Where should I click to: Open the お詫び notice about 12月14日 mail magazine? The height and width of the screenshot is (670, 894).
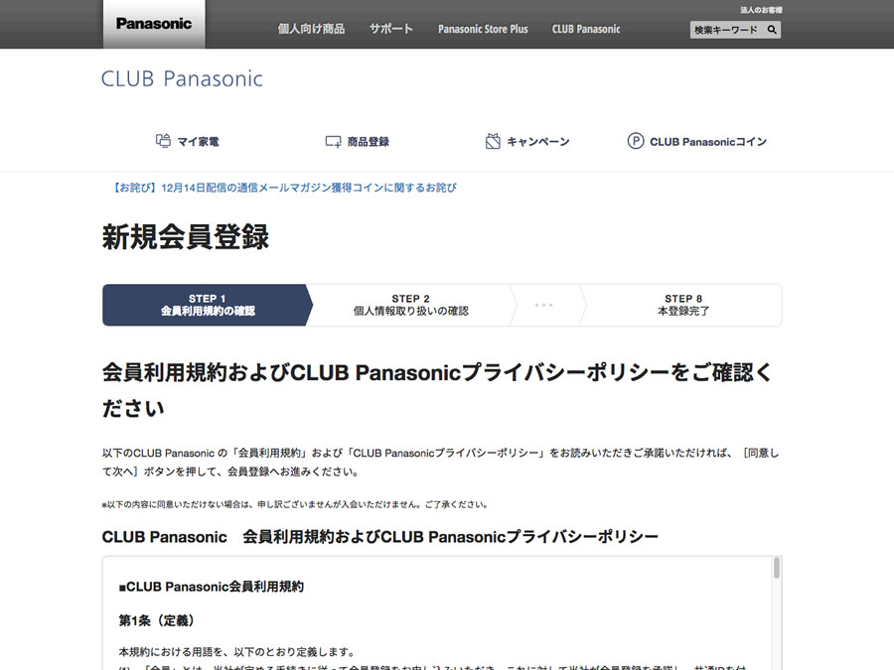(x=283, y=188)
